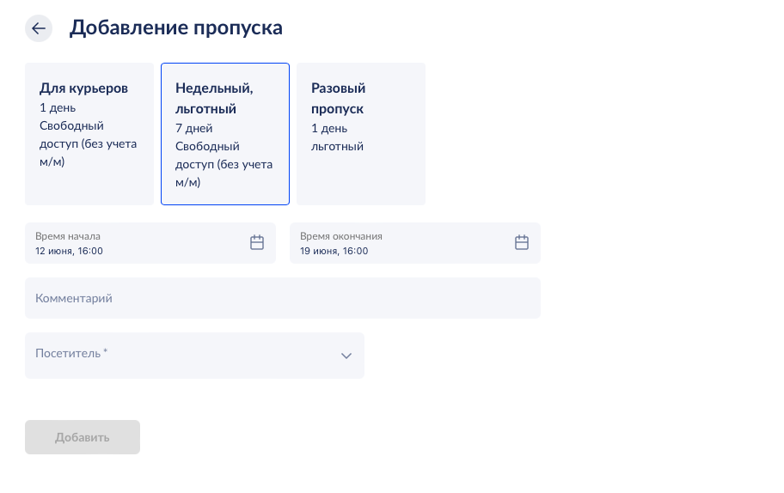This screenshot has width=784, height=493.
Task: Click the 7 дней text in weekly card
Action: click(x=193, y=128)
